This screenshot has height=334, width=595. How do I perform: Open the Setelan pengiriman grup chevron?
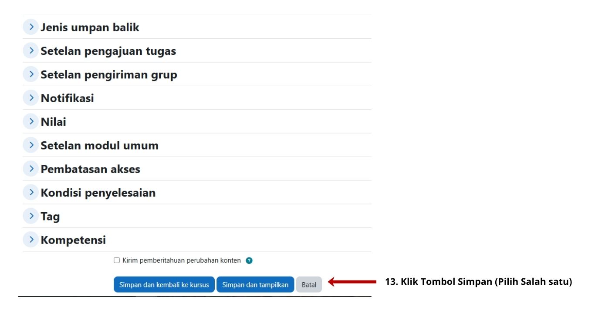point(30,74)
